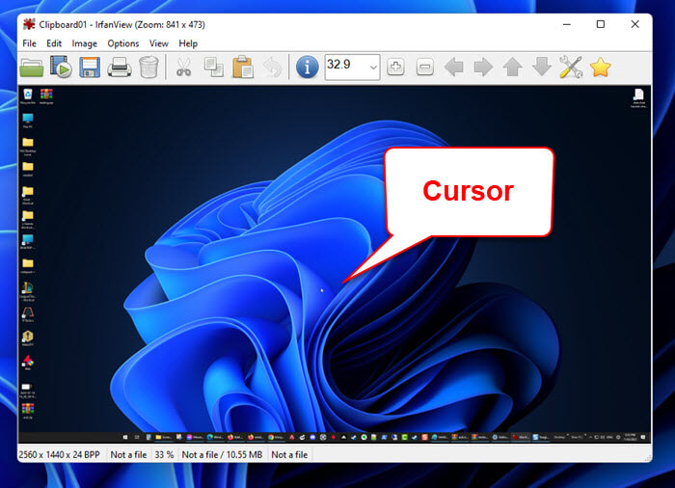Undo the last action with curved arrow
Image resolution: width=675 pixels, height=488 pixels.
pos(273,68)
